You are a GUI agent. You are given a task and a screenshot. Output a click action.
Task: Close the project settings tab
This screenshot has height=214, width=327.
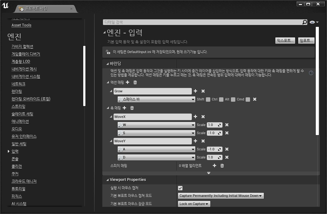click(x=71, y=9)
